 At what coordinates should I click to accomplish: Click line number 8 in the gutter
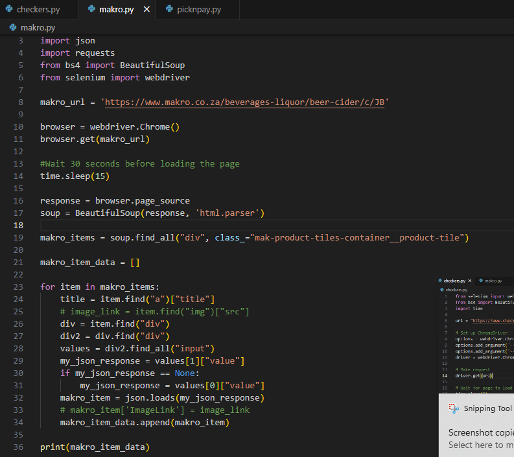pyautogui.click(x=21, y=102)
